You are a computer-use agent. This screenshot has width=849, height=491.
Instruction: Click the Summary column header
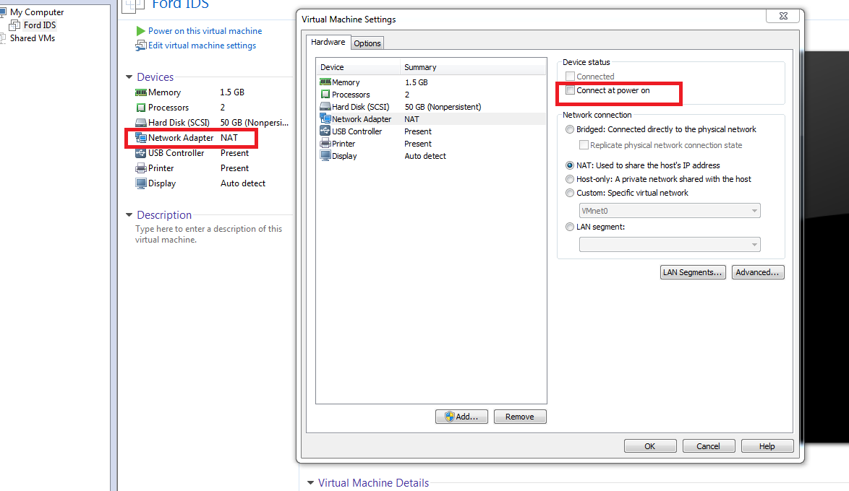(473, 67)
